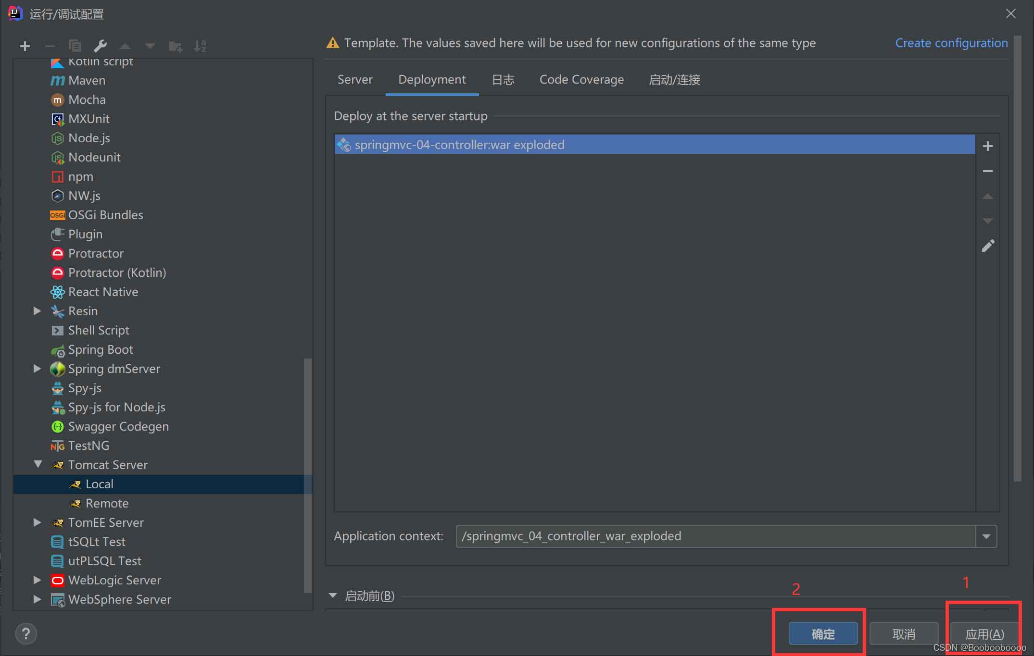Switch to the Server tab
The width and height of the screenshot is (1034, 656).
(x=355, y=79)
